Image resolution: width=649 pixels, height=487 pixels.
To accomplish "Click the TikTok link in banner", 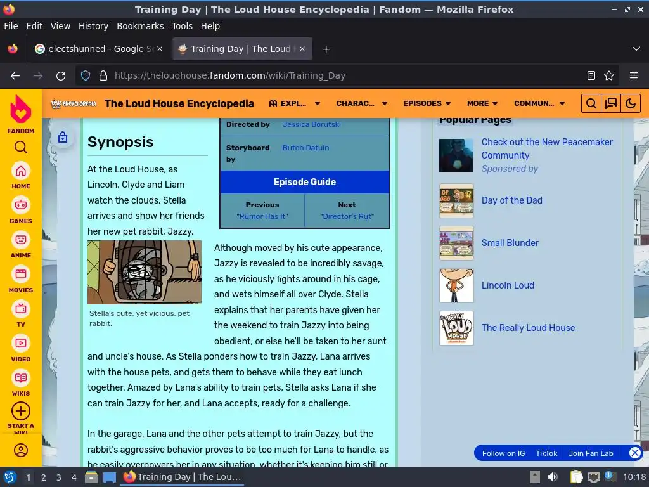I will click(546, 453).
